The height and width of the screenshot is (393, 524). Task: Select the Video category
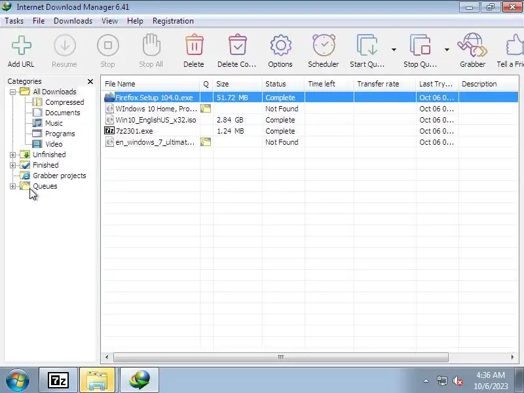click(54, 144)
